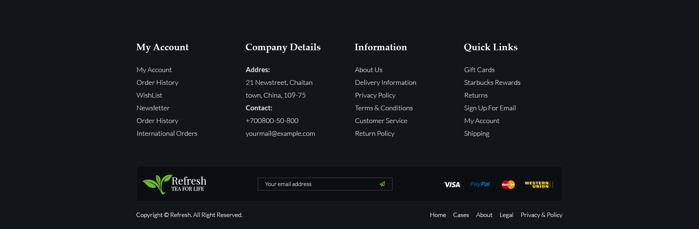Image resolution: width=699 pixels, height=229 pixels.
Task: Open the Newsletter link under My Account
Action: pyautogui.click(x=153, y=108)
